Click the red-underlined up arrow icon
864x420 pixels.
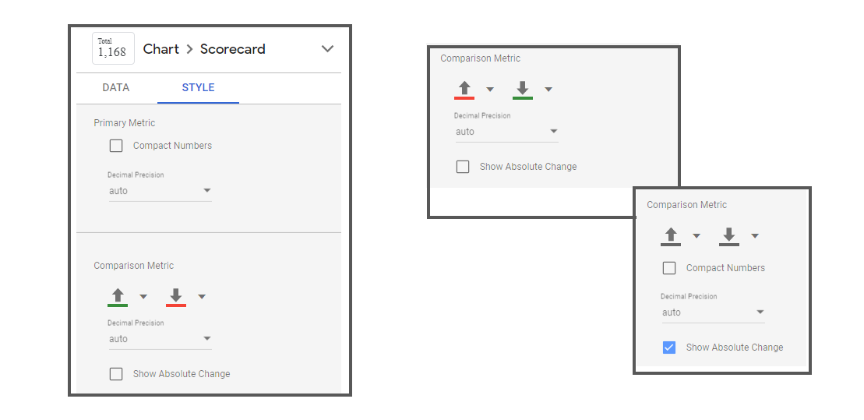(464, 89)
